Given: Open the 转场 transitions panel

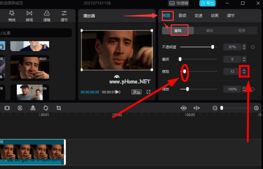Looking at the screenshot, I should pos(29,16).
